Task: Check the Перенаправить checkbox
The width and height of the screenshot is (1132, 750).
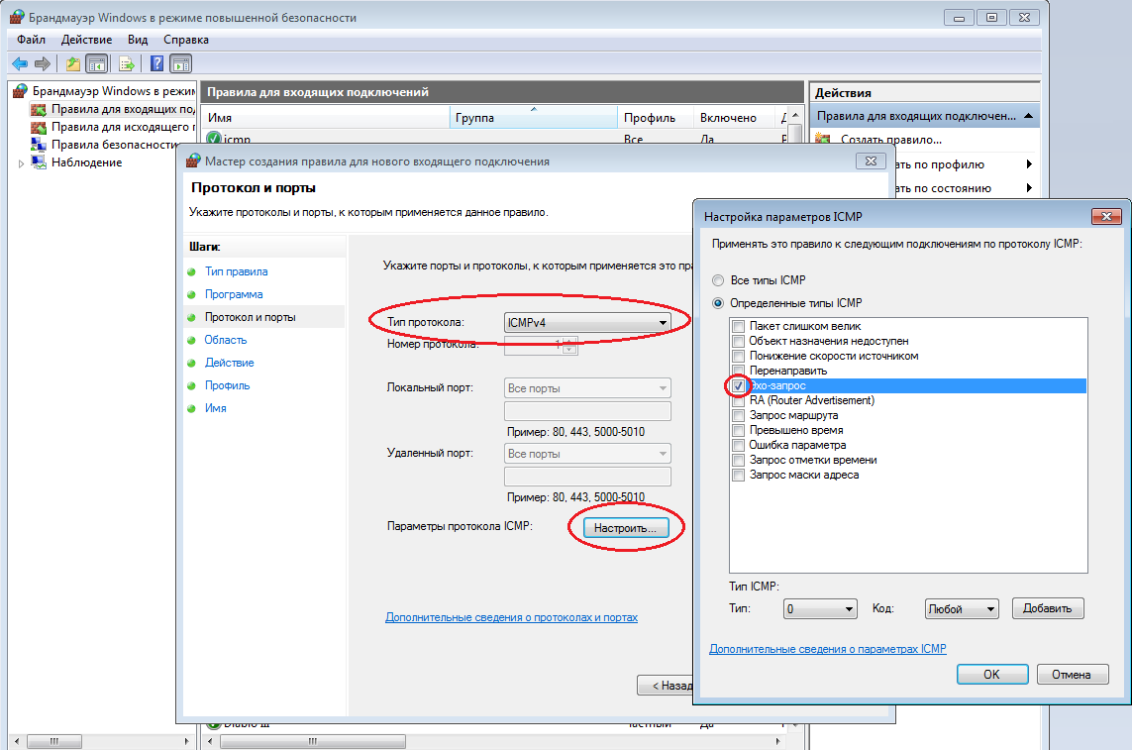Action: click(x=738, y=371)
